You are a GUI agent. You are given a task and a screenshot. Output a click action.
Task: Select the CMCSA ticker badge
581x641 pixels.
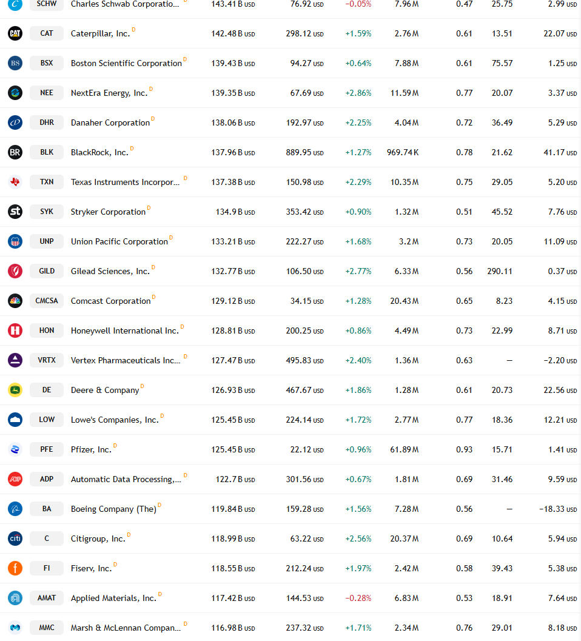coord(47,301)
